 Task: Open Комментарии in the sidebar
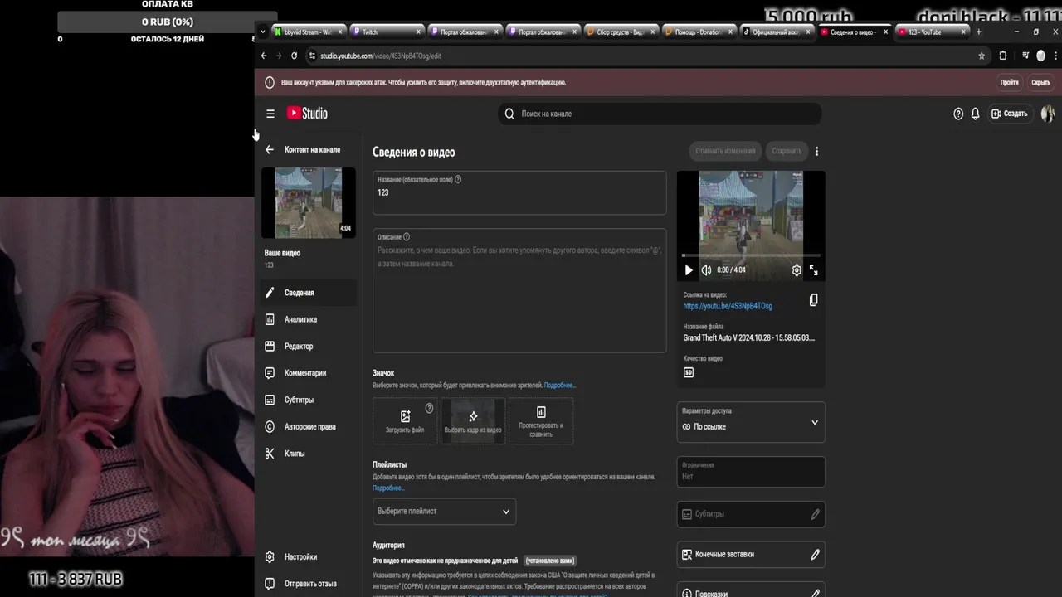309,373
